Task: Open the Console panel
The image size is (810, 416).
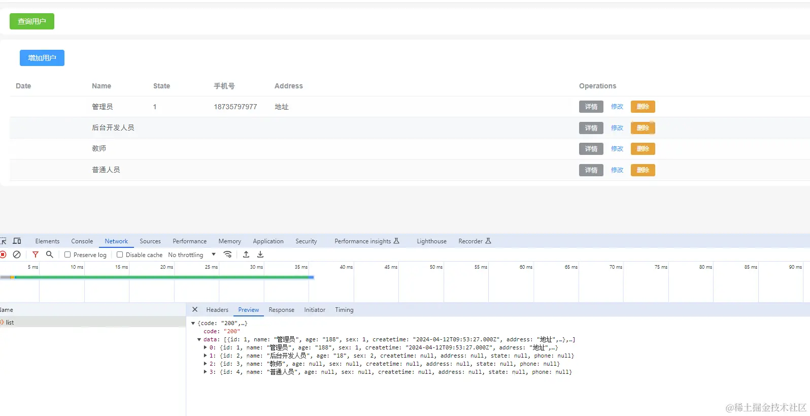Action: point(82,241)
